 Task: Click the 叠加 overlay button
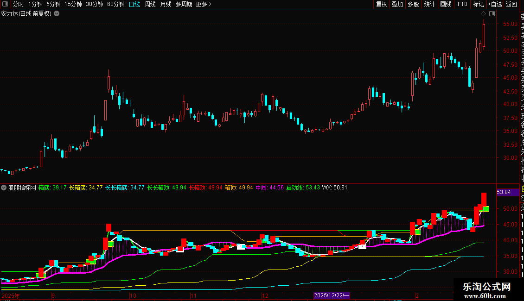(397, 4)
